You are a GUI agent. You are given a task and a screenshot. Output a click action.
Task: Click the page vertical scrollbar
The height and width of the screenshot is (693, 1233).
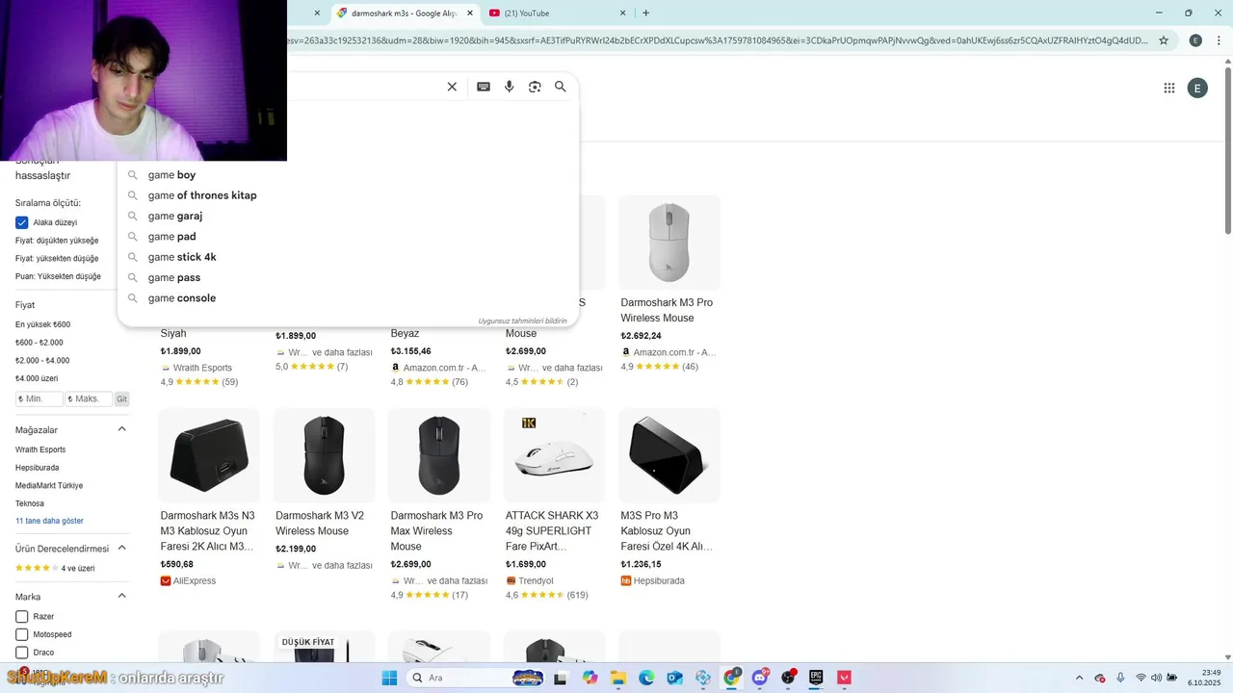point(1227,149)
